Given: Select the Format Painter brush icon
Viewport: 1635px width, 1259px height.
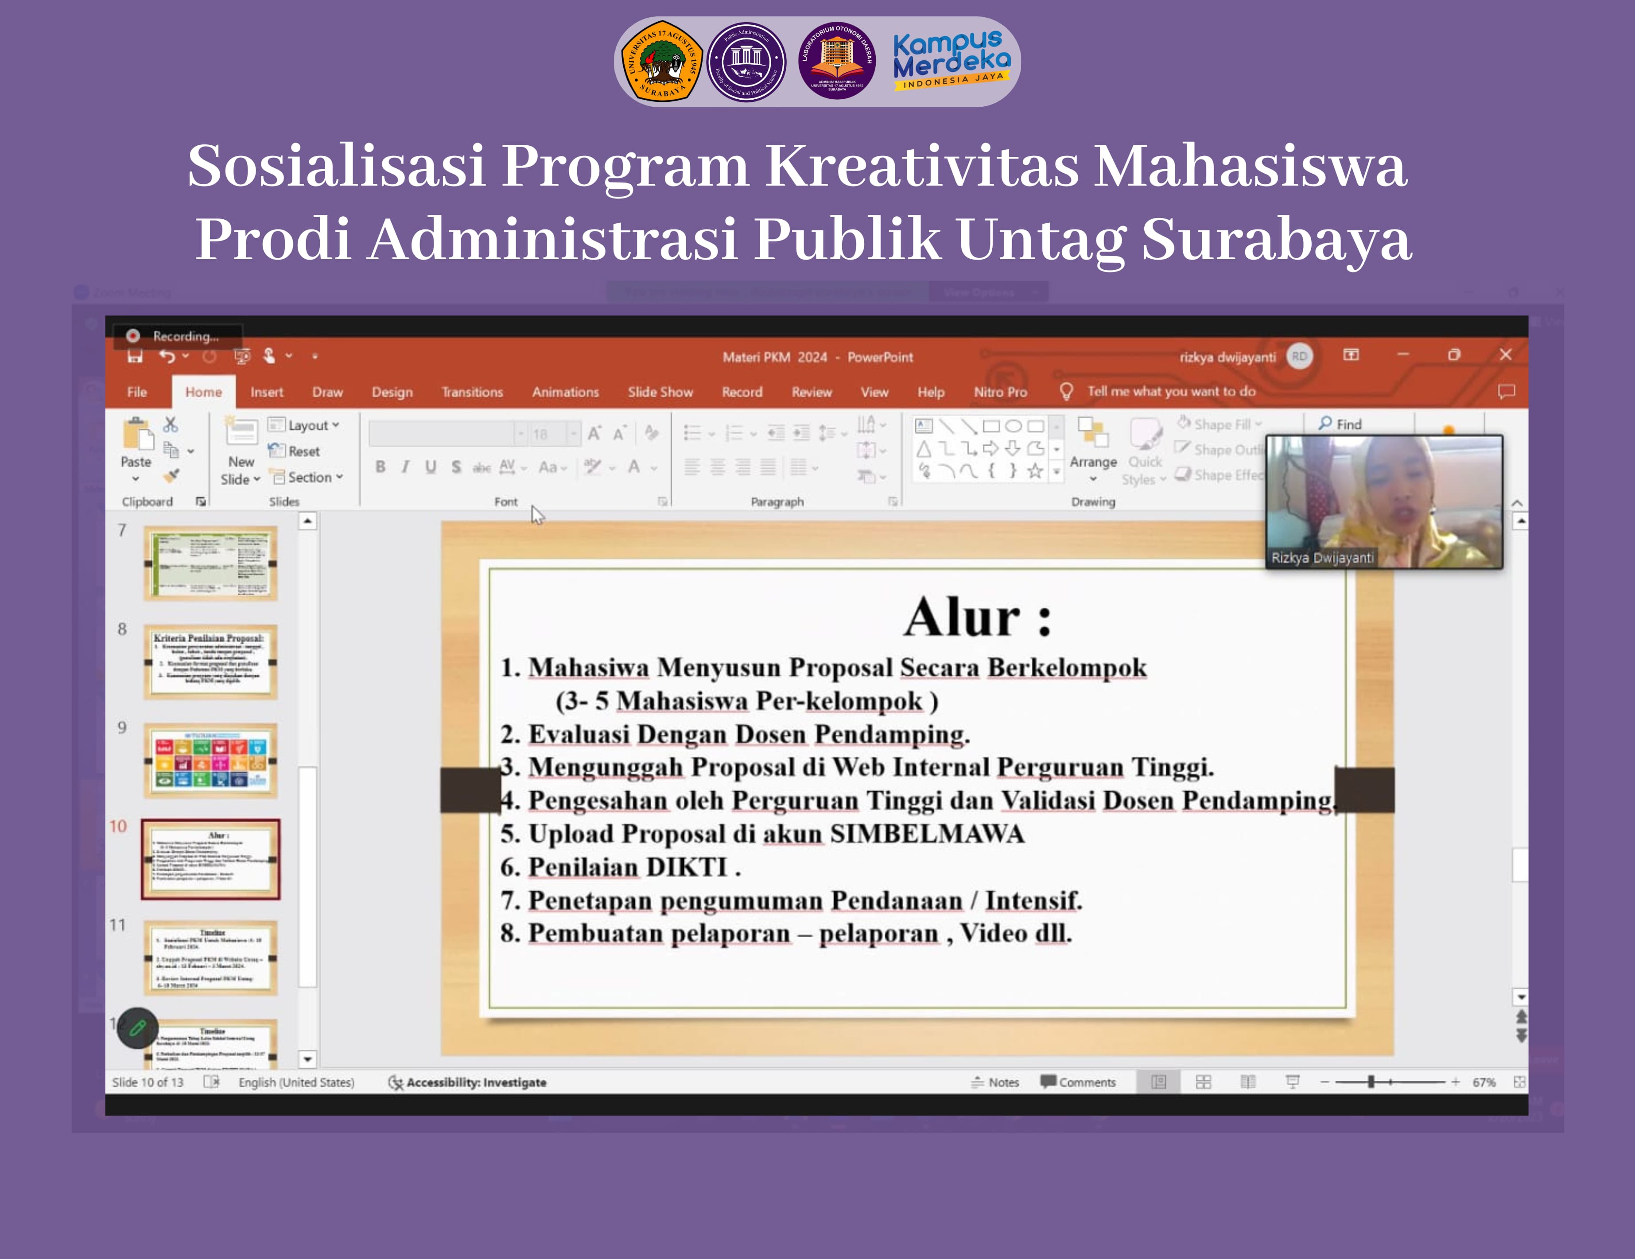Looking at the screenshot, I should [171, 475].
